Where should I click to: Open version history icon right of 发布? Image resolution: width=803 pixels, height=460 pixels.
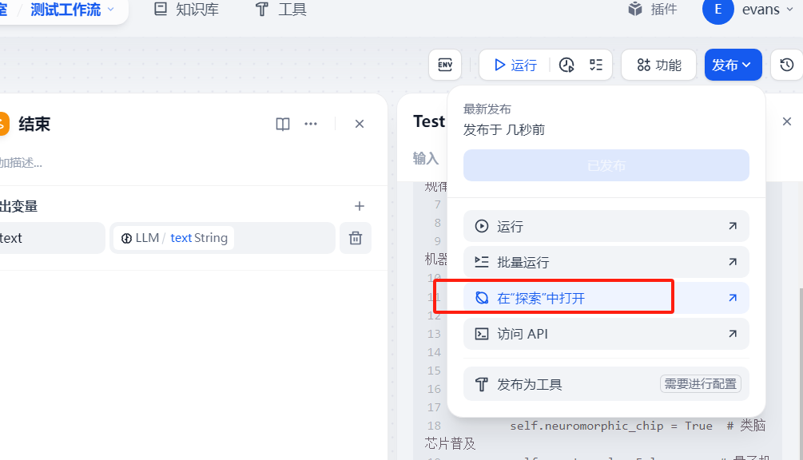point(786,65)
